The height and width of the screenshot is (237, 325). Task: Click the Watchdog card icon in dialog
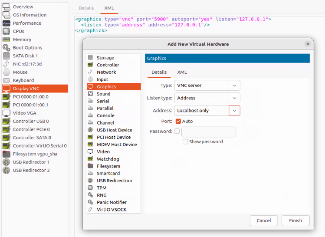pos(90,159)
